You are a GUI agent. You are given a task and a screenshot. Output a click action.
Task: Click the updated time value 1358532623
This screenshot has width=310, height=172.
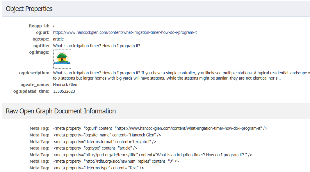tap(64, 91)
